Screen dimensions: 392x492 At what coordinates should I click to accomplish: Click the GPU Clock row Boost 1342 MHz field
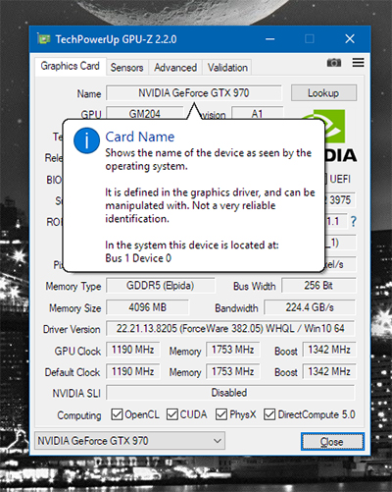(329, 350)
